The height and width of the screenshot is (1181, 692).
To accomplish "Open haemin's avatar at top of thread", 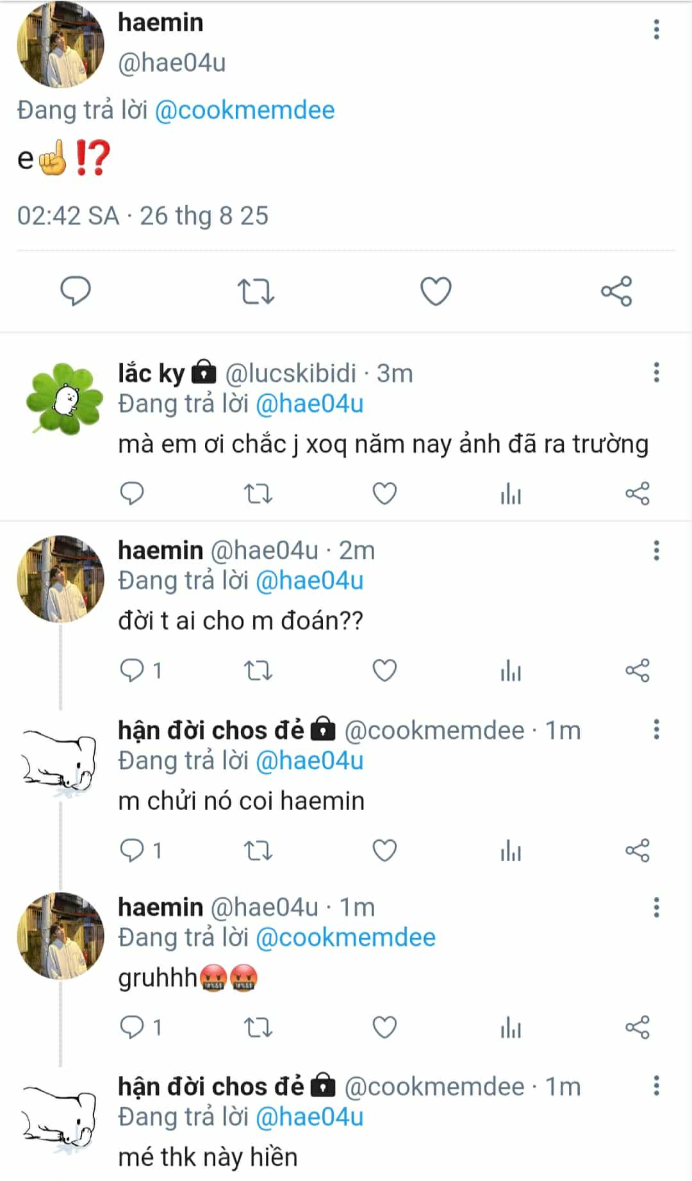I will click(x=60, y=45).
